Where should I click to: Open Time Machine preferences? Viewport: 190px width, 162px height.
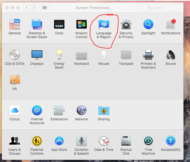tap(148, 141)
